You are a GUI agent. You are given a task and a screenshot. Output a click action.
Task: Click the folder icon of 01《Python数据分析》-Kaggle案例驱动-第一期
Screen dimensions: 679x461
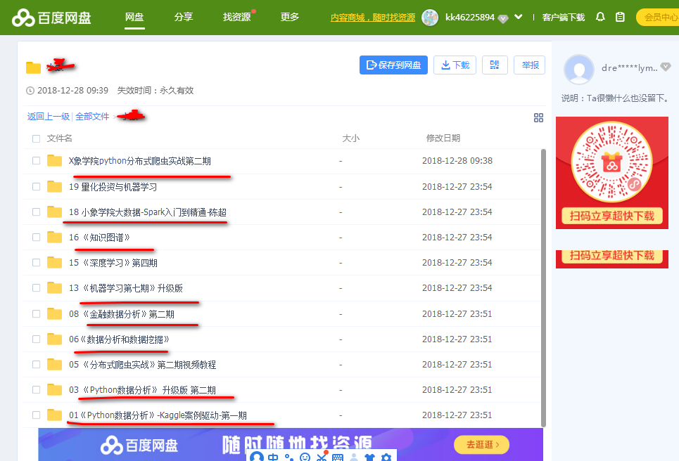pyautogui.click(x=55, y=415)
